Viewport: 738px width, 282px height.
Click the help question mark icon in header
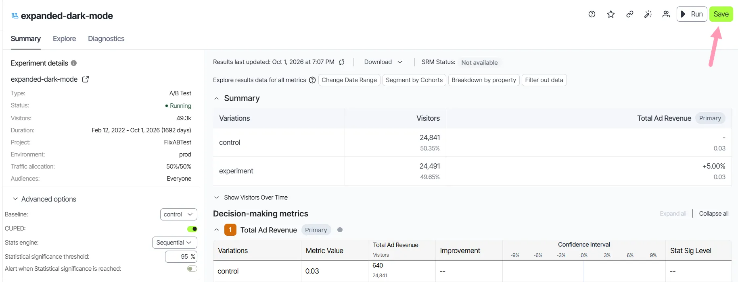tap(592, 14)
